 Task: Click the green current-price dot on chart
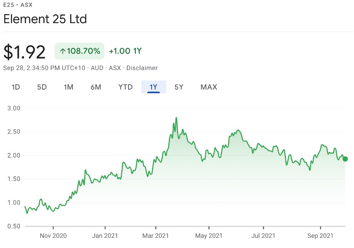point(345,159)
